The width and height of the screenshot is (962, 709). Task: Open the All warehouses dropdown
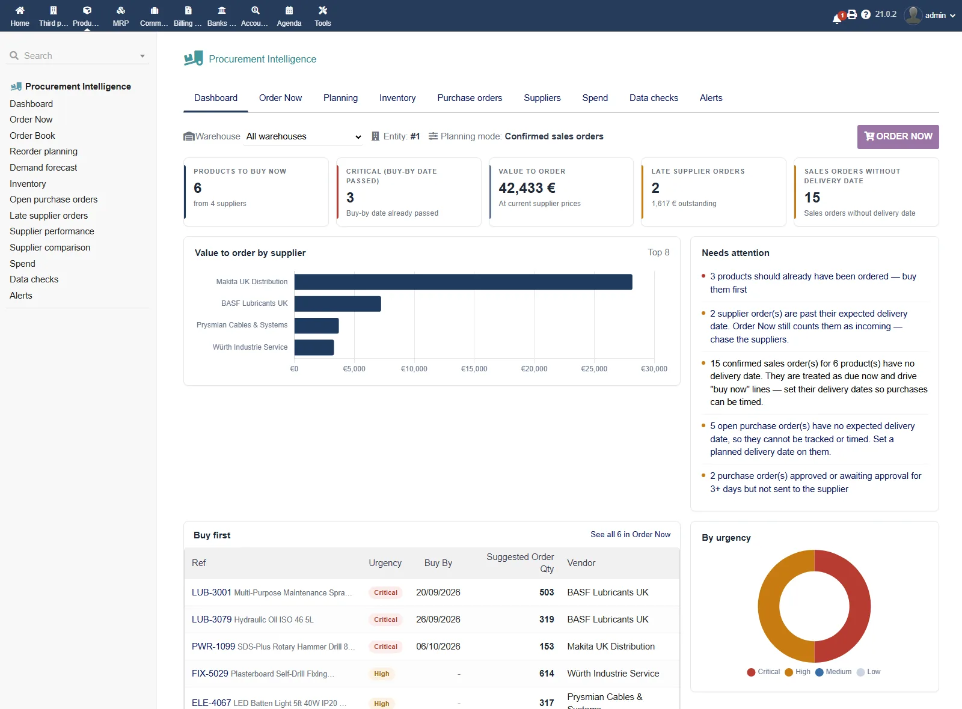(304, 136)
